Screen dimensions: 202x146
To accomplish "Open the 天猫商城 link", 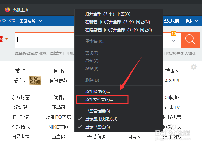I will [x=96, y=137].
